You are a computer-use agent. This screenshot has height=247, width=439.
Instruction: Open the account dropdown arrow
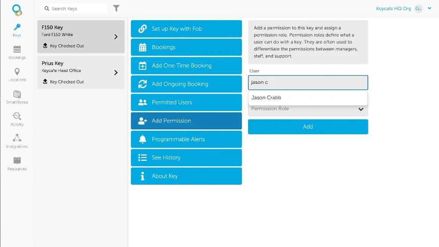click(429, 8)
